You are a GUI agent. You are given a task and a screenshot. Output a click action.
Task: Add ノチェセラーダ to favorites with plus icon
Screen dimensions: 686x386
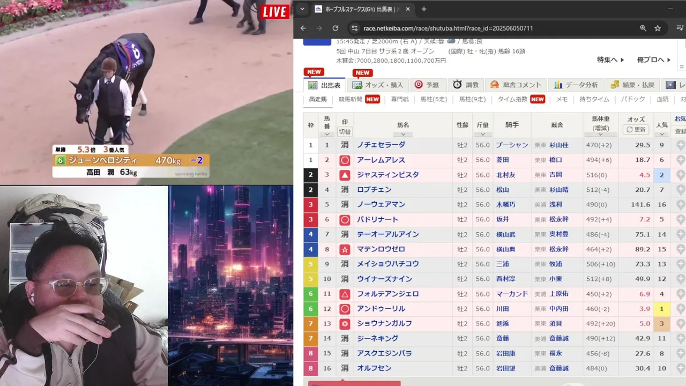point(680,145)
